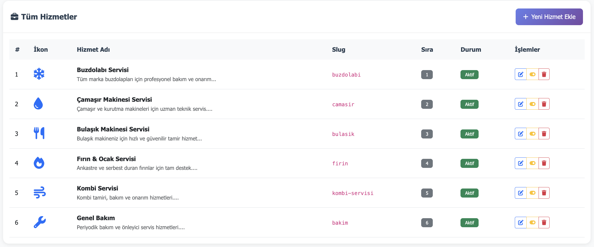Delete the Bulaşık Makinesi Servisi row

point(544,134)
